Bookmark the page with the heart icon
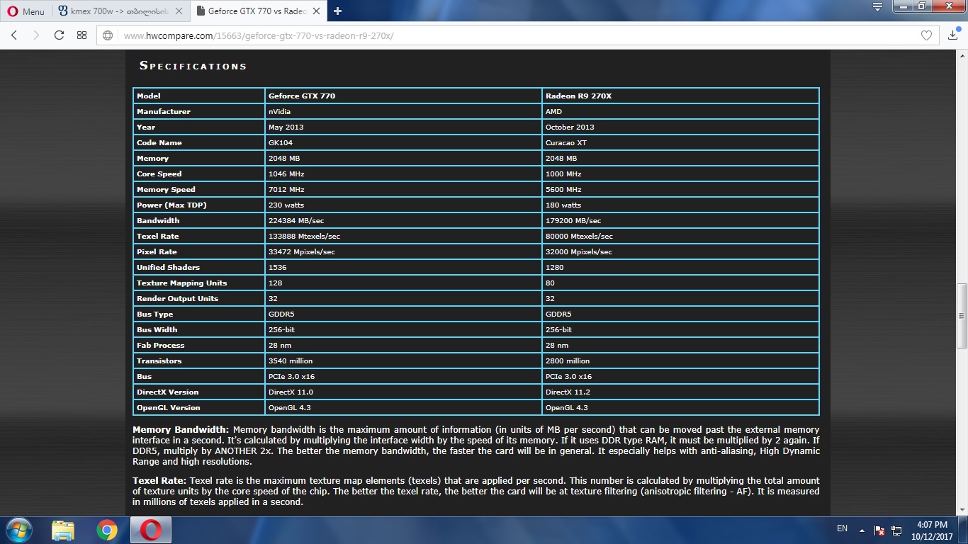The width and height of the screenshot is (968, 544). click(925, 35)
